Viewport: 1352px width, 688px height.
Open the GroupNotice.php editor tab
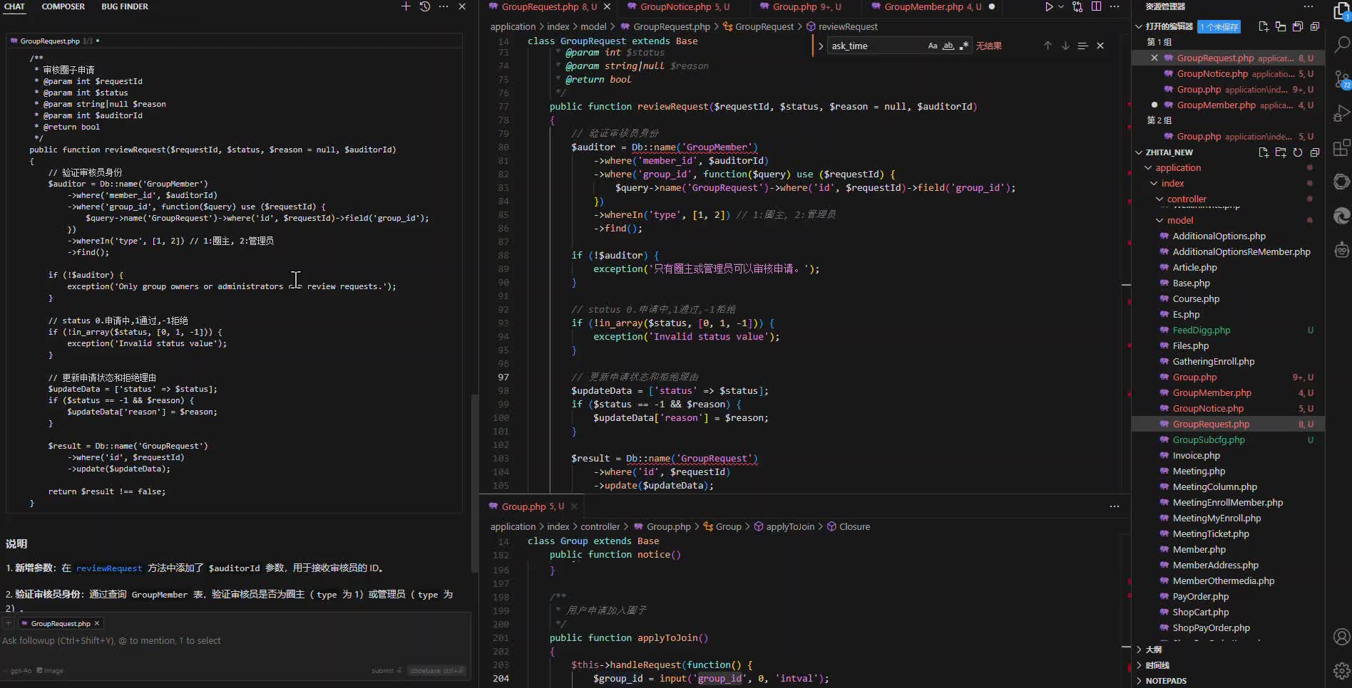click(x=675, y=6)
